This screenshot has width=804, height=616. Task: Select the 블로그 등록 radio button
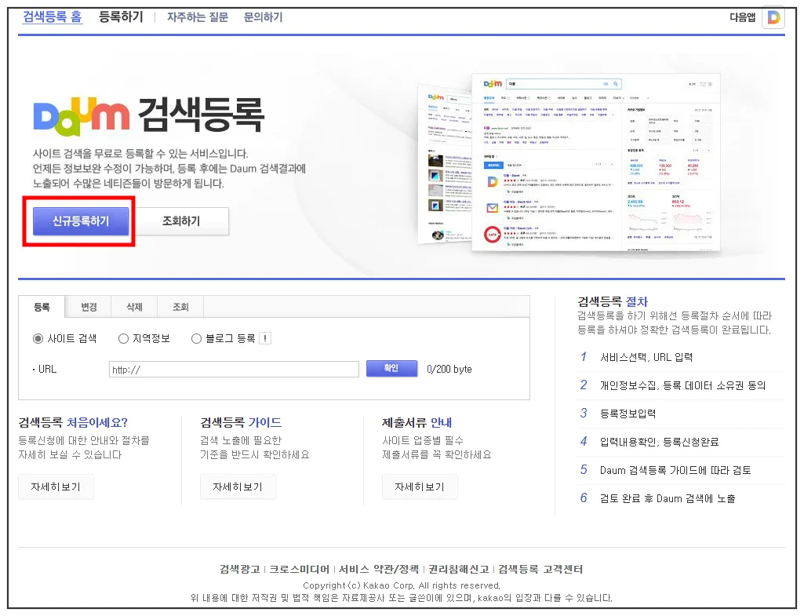(x=196, y=338)
